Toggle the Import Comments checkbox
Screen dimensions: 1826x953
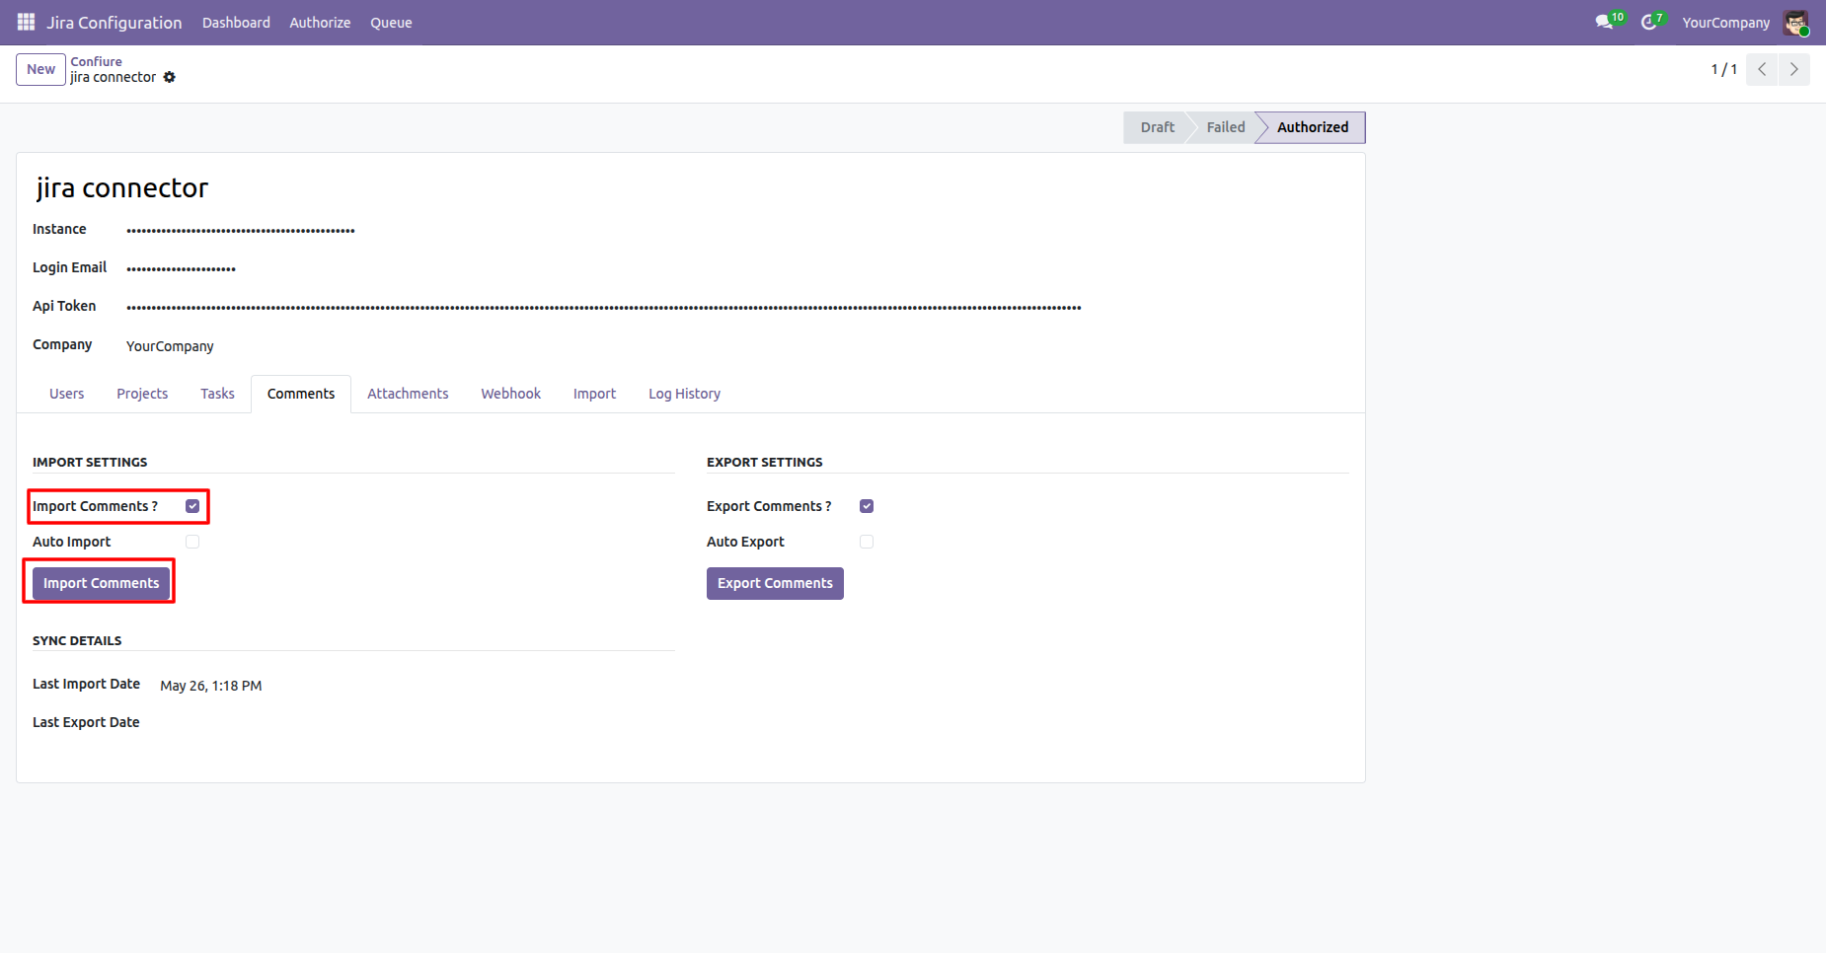pyautogui.click(x=192, y=506)
